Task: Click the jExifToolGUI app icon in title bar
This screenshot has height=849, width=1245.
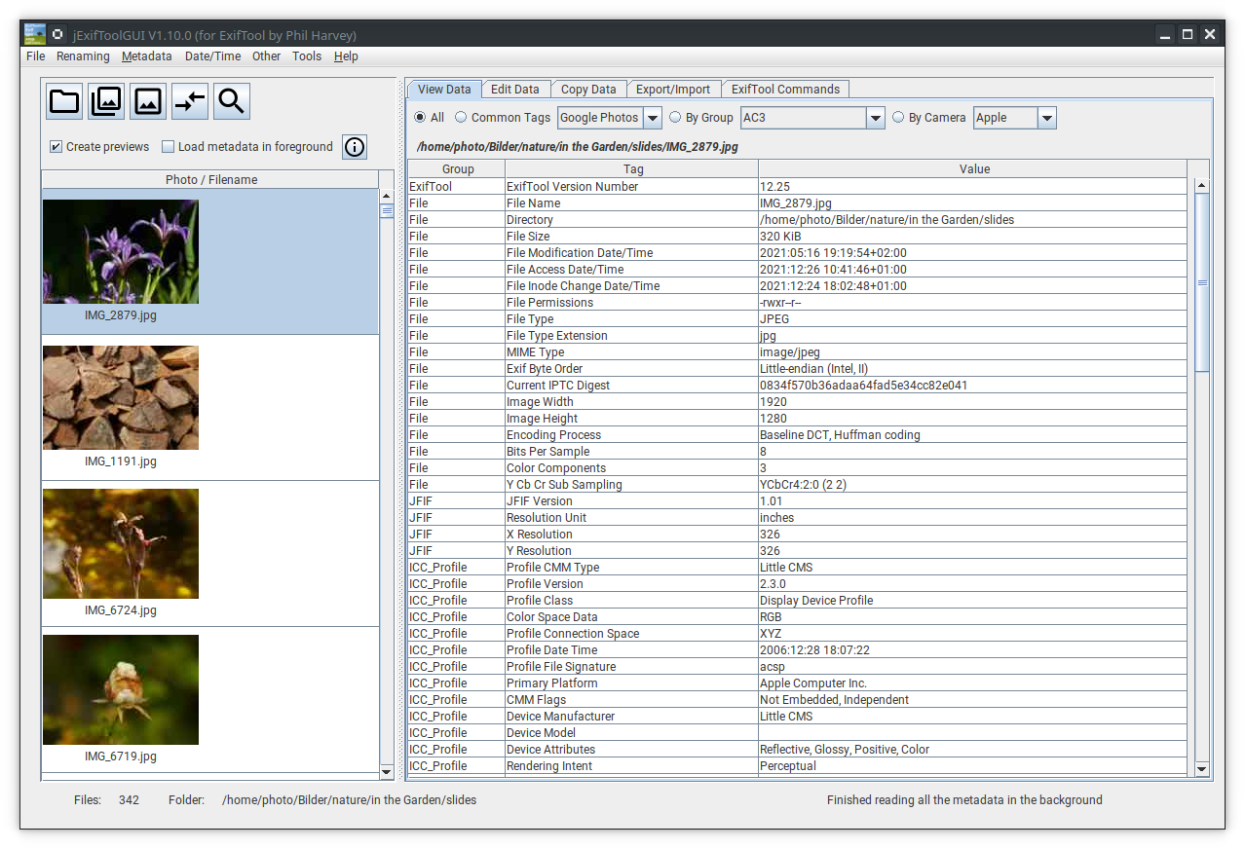Action: pyautogui.click(x=35, y=34)
